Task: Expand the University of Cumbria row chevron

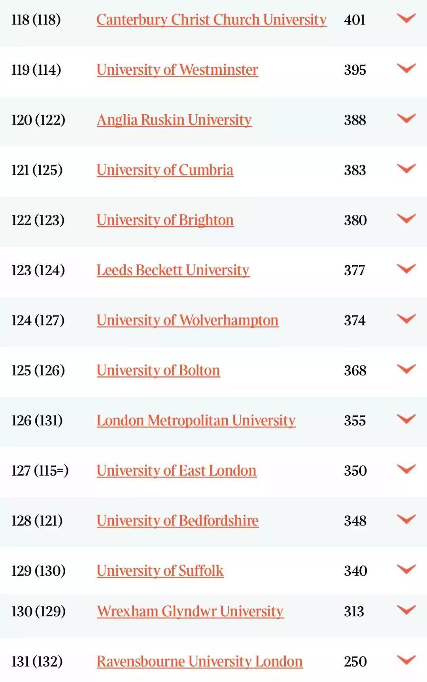Action: (x=406, y=168)
